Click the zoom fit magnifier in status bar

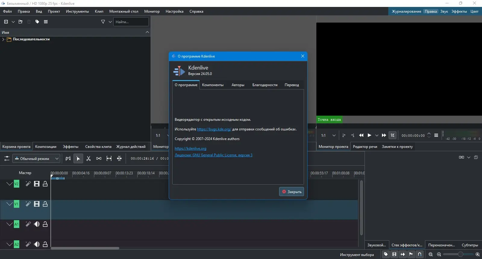click(431, 254)
